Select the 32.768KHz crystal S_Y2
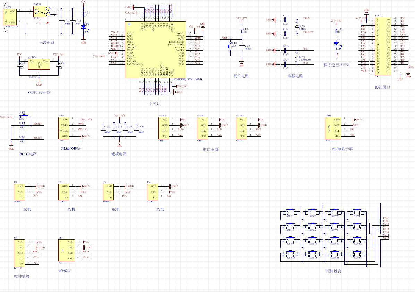 click(297, 57)
